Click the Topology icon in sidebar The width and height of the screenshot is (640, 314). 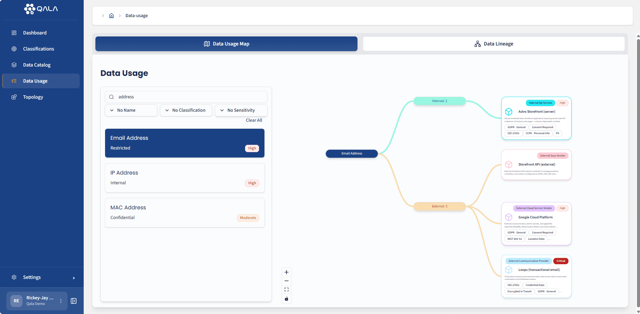tap(14, 97)
